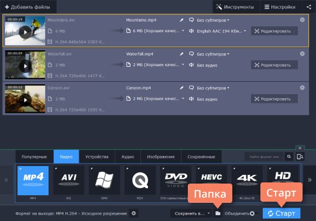Screen dimensions: 316x221
Task: Rename Canyon.mp4 with the pencil icon
Action: 181,88
